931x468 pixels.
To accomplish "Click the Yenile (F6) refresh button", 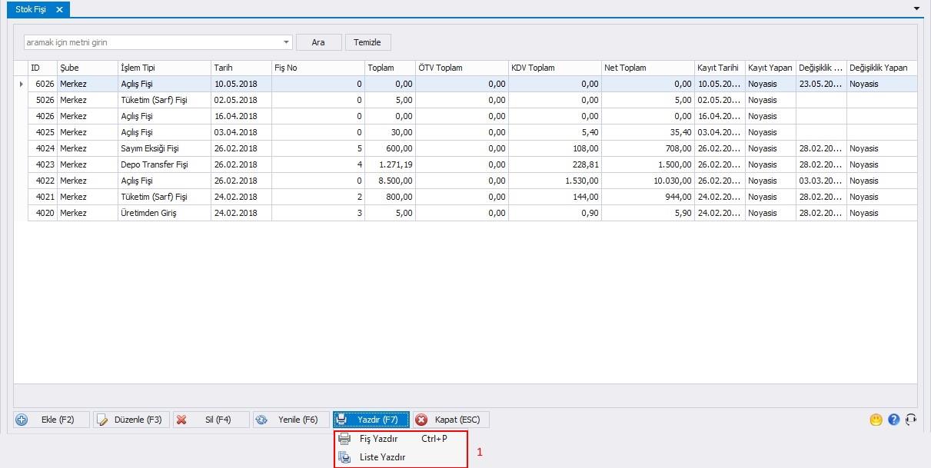I will tap(291, 420).
